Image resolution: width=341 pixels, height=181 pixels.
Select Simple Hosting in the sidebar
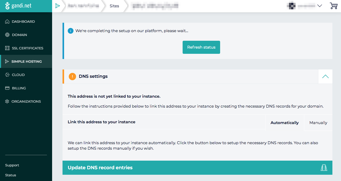pyautogui.click(x=26, y=61)
